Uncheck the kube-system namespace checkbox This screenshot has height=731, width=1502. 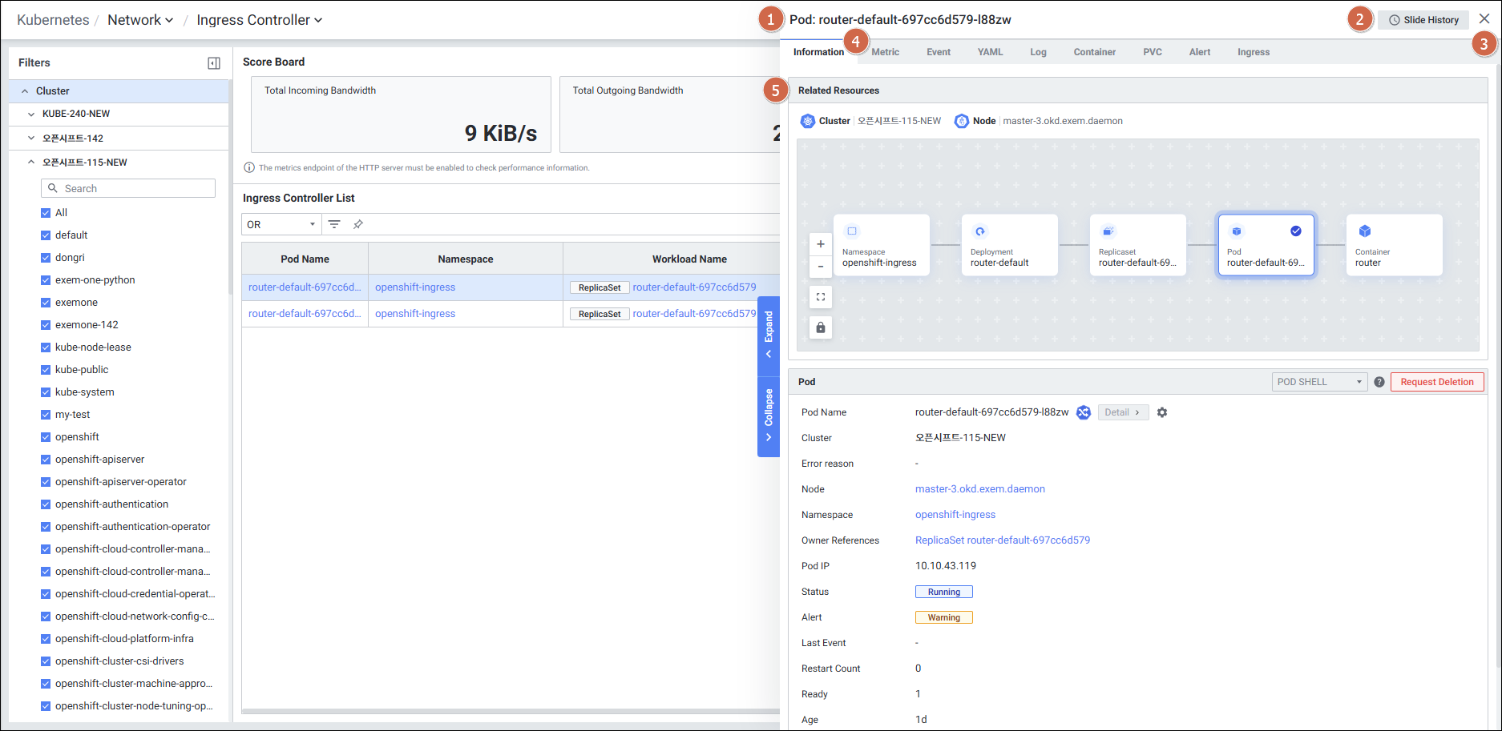[46, 392]
